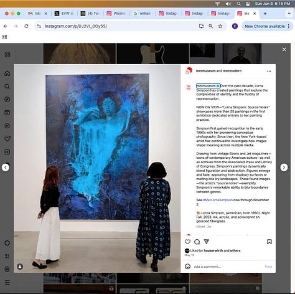This screenshot has height=294, width=295.
Task: Click metmuseum username in caption
Action: pyautogui.click(x=206, y=86)
